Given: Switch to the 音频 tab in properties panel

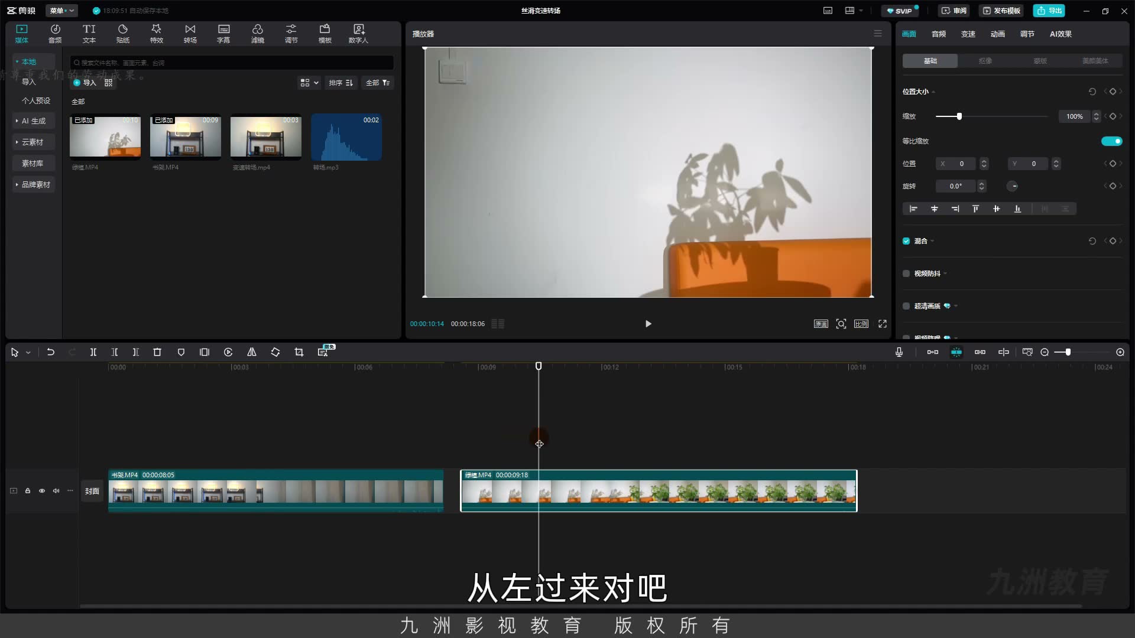Looking at the screenshot, I should point(939,34).
